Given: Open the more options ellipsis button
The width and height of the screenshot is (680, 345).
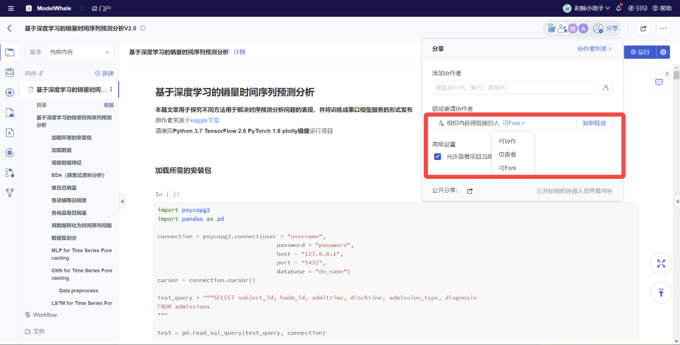Looking at the screenshot, I should pos(663,29).
